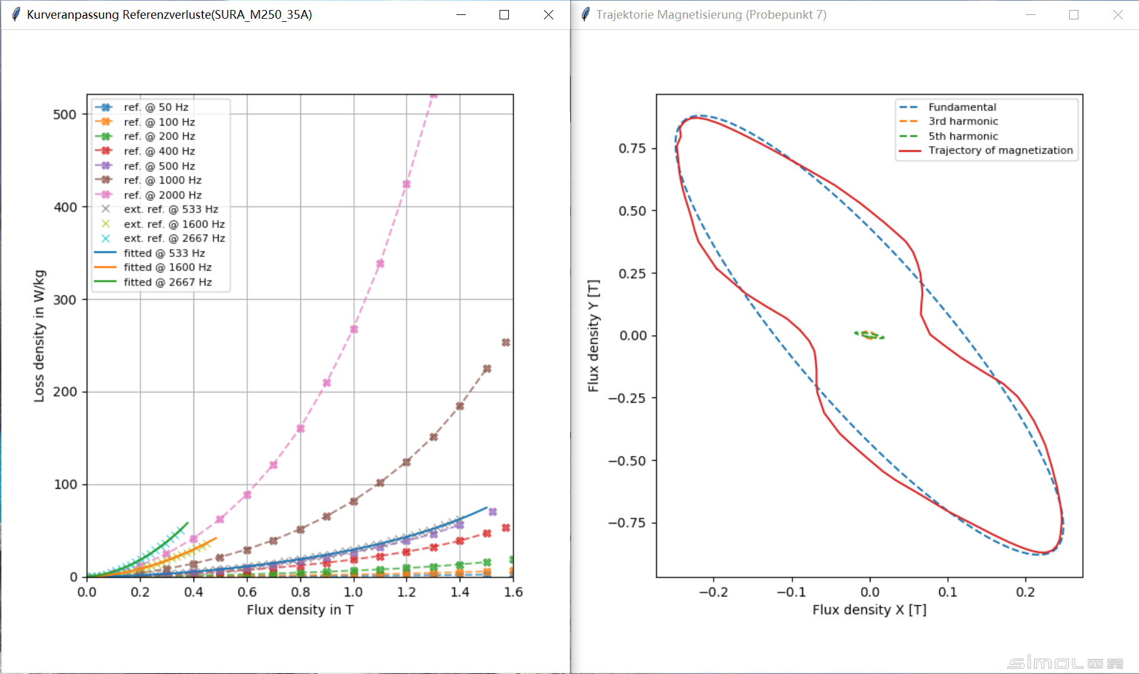Click the 'Flux density Y [T]' axis label

[x=593, y=336]
